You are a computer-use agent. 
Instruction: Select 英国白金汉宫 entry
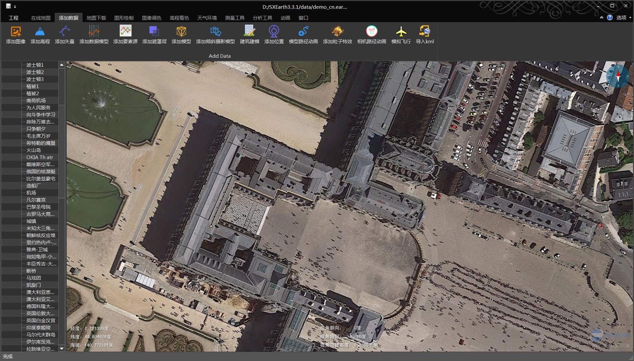click(41, 320)
